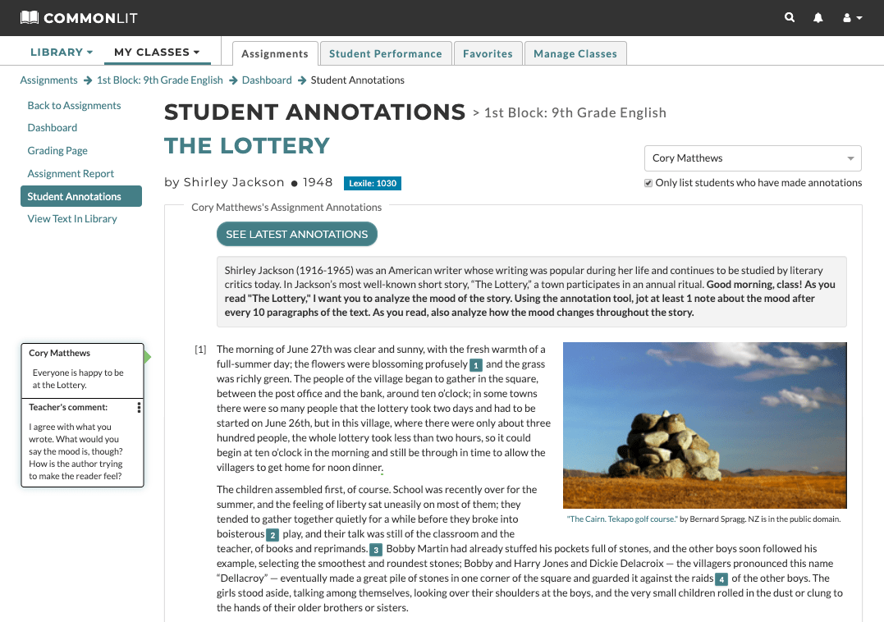Click the search magnifier icon

(x=790, y=17)
